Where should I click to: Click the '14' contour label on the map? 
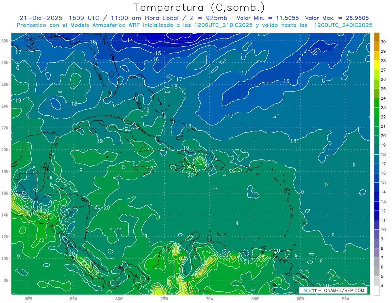(x=130, y=41)
